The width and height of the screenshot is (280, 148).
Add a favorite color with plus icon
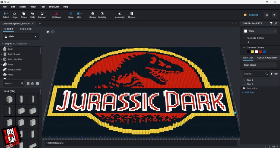click(x=248, y=42)
